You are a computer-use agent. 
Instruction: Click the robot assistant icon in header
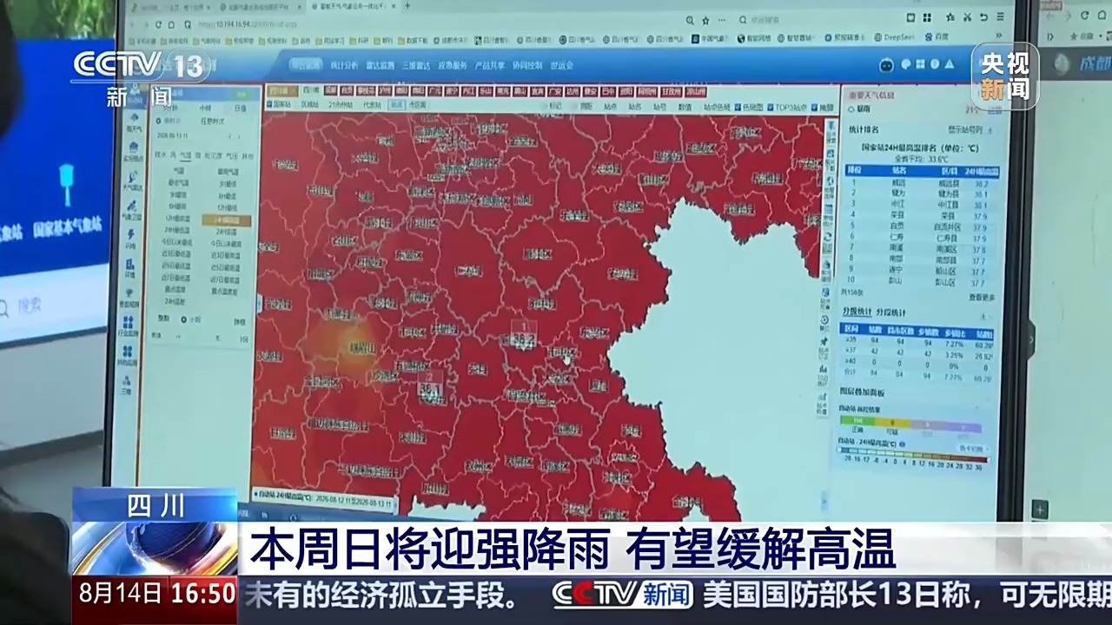point(887,63)
